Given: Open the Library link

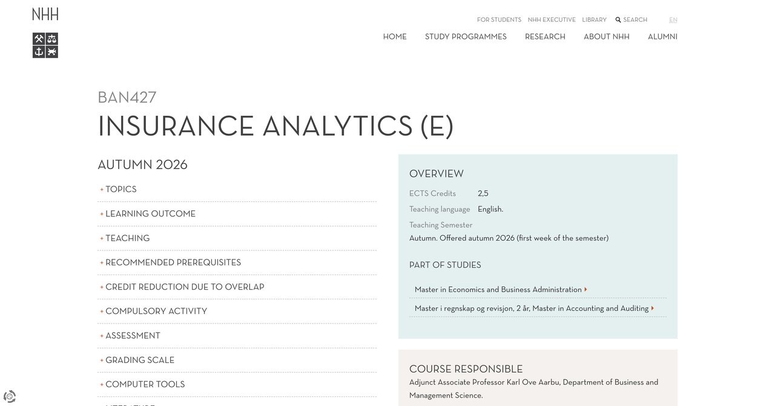Looking at the screenshot, I should tap(594, 20).
